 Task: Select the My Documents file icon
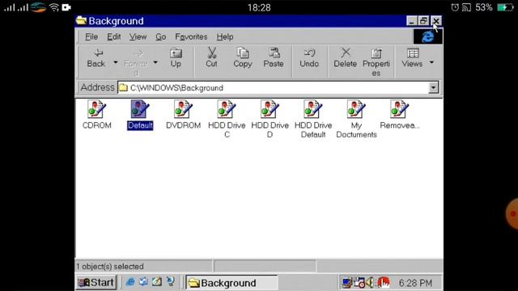pyautogui.click(x=356, y=119)
